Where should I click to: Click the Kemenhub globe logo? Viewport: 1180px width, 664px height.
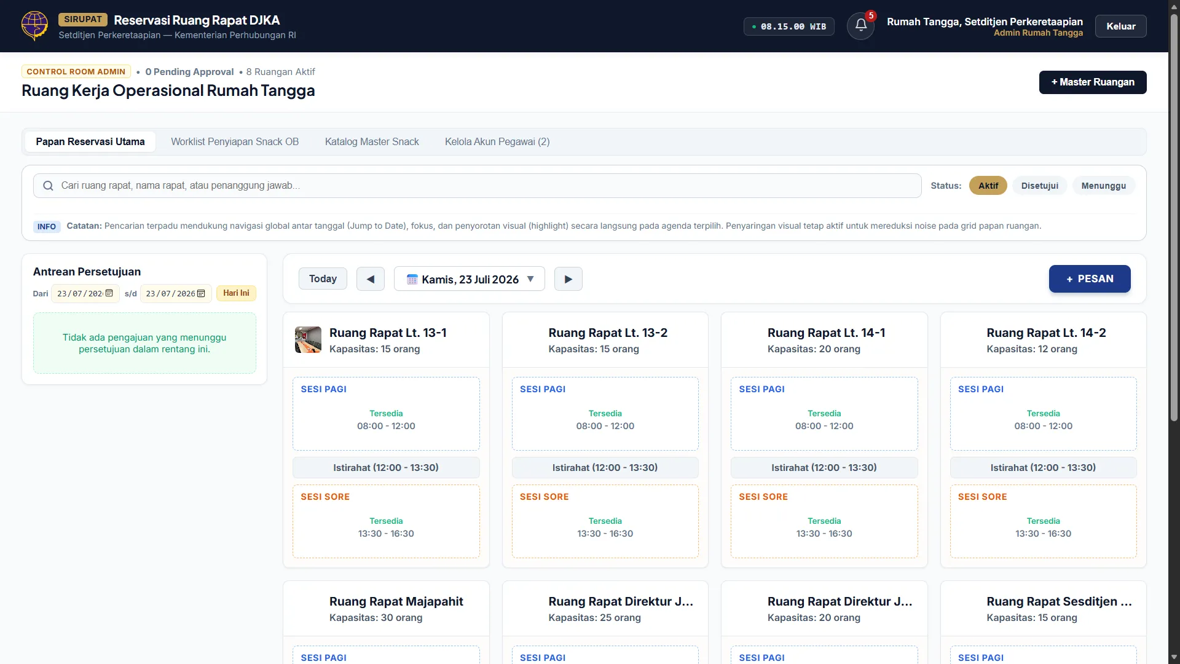coord(34,26)
